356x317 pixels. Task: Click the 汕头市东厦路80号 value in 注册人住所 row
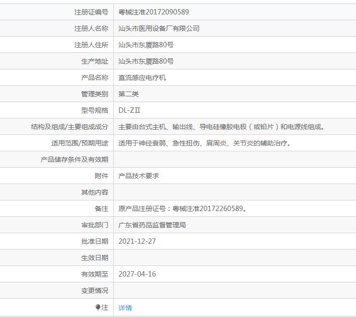point(146,45)
